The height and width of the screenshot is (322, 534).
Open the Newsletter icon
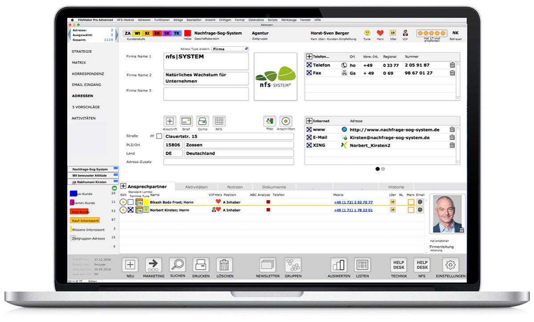click(268, 265)
